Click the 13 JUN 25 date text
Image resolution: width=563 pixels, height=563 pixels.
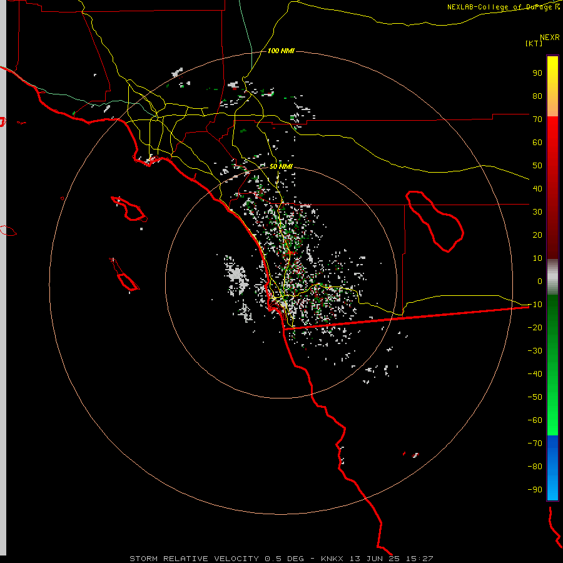coord(375,559)
